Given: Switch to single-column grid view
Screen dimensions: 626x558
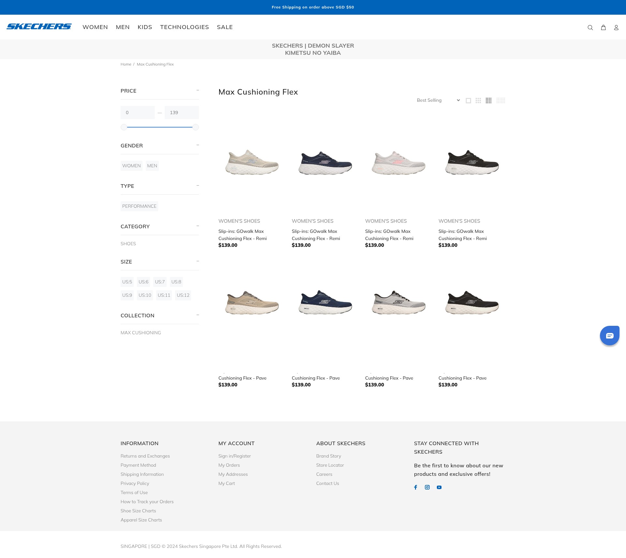Looking at the screenshot, I should pyautogui.click(x=469, y=101).
